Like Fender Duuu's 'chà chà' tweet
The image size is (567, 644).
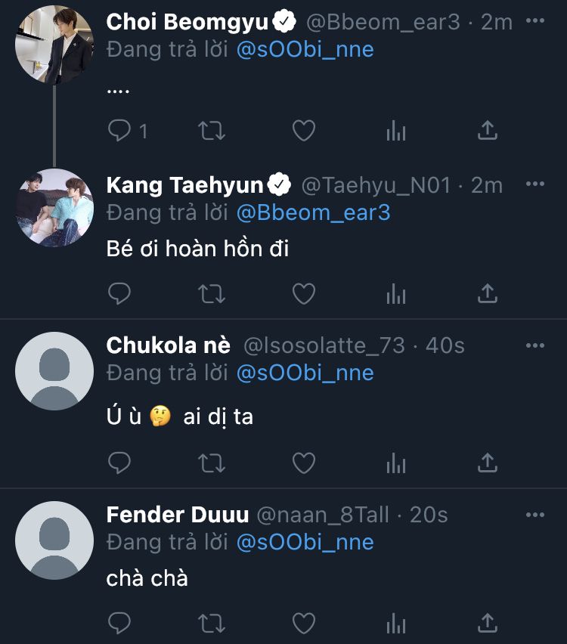point(303,624)
